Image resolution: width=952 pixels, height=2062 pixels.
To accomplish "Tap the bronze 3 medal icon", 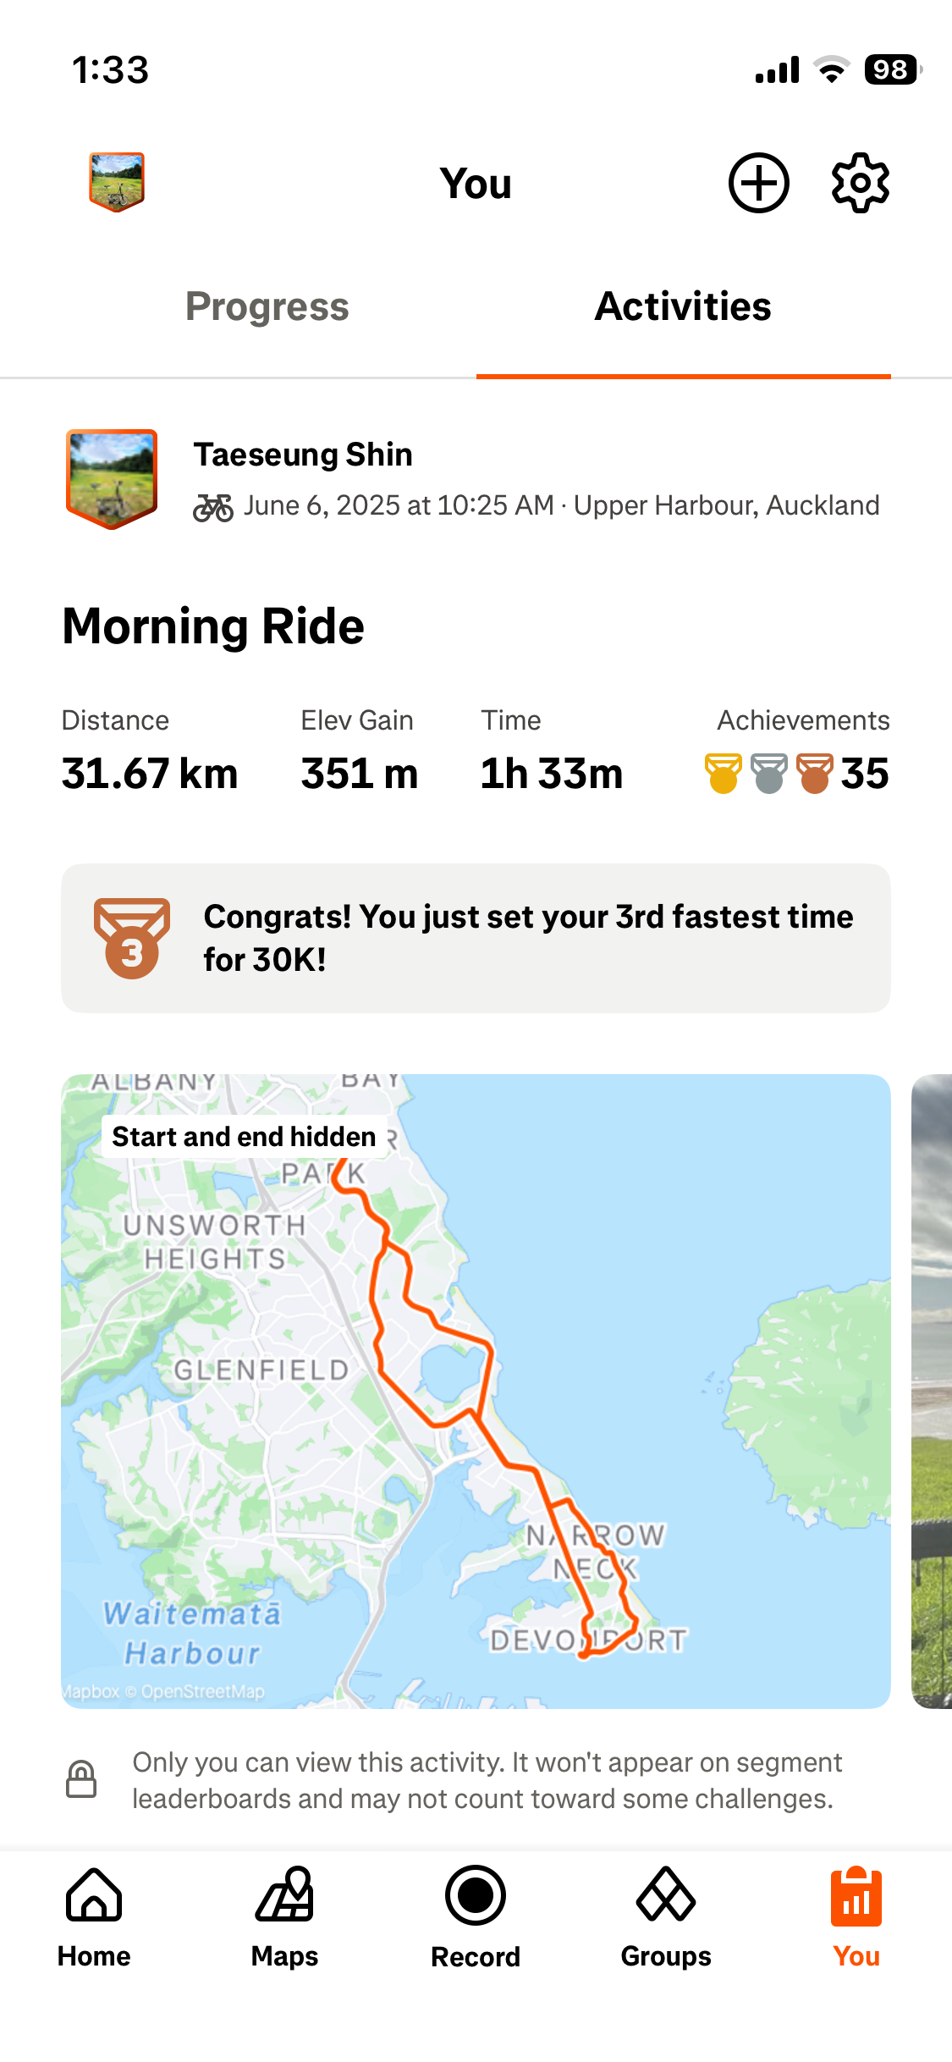I will (x=132, y=938).
